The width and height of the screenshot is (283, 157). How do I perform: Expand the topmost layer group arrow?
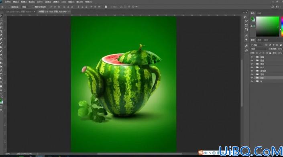click(x=255, y=57)
